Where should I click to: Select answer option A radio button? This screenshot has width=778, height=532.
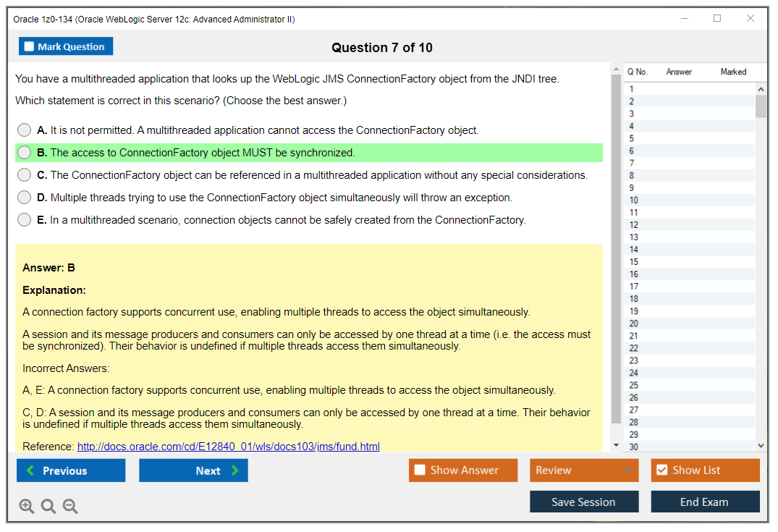tap(25, 130)
